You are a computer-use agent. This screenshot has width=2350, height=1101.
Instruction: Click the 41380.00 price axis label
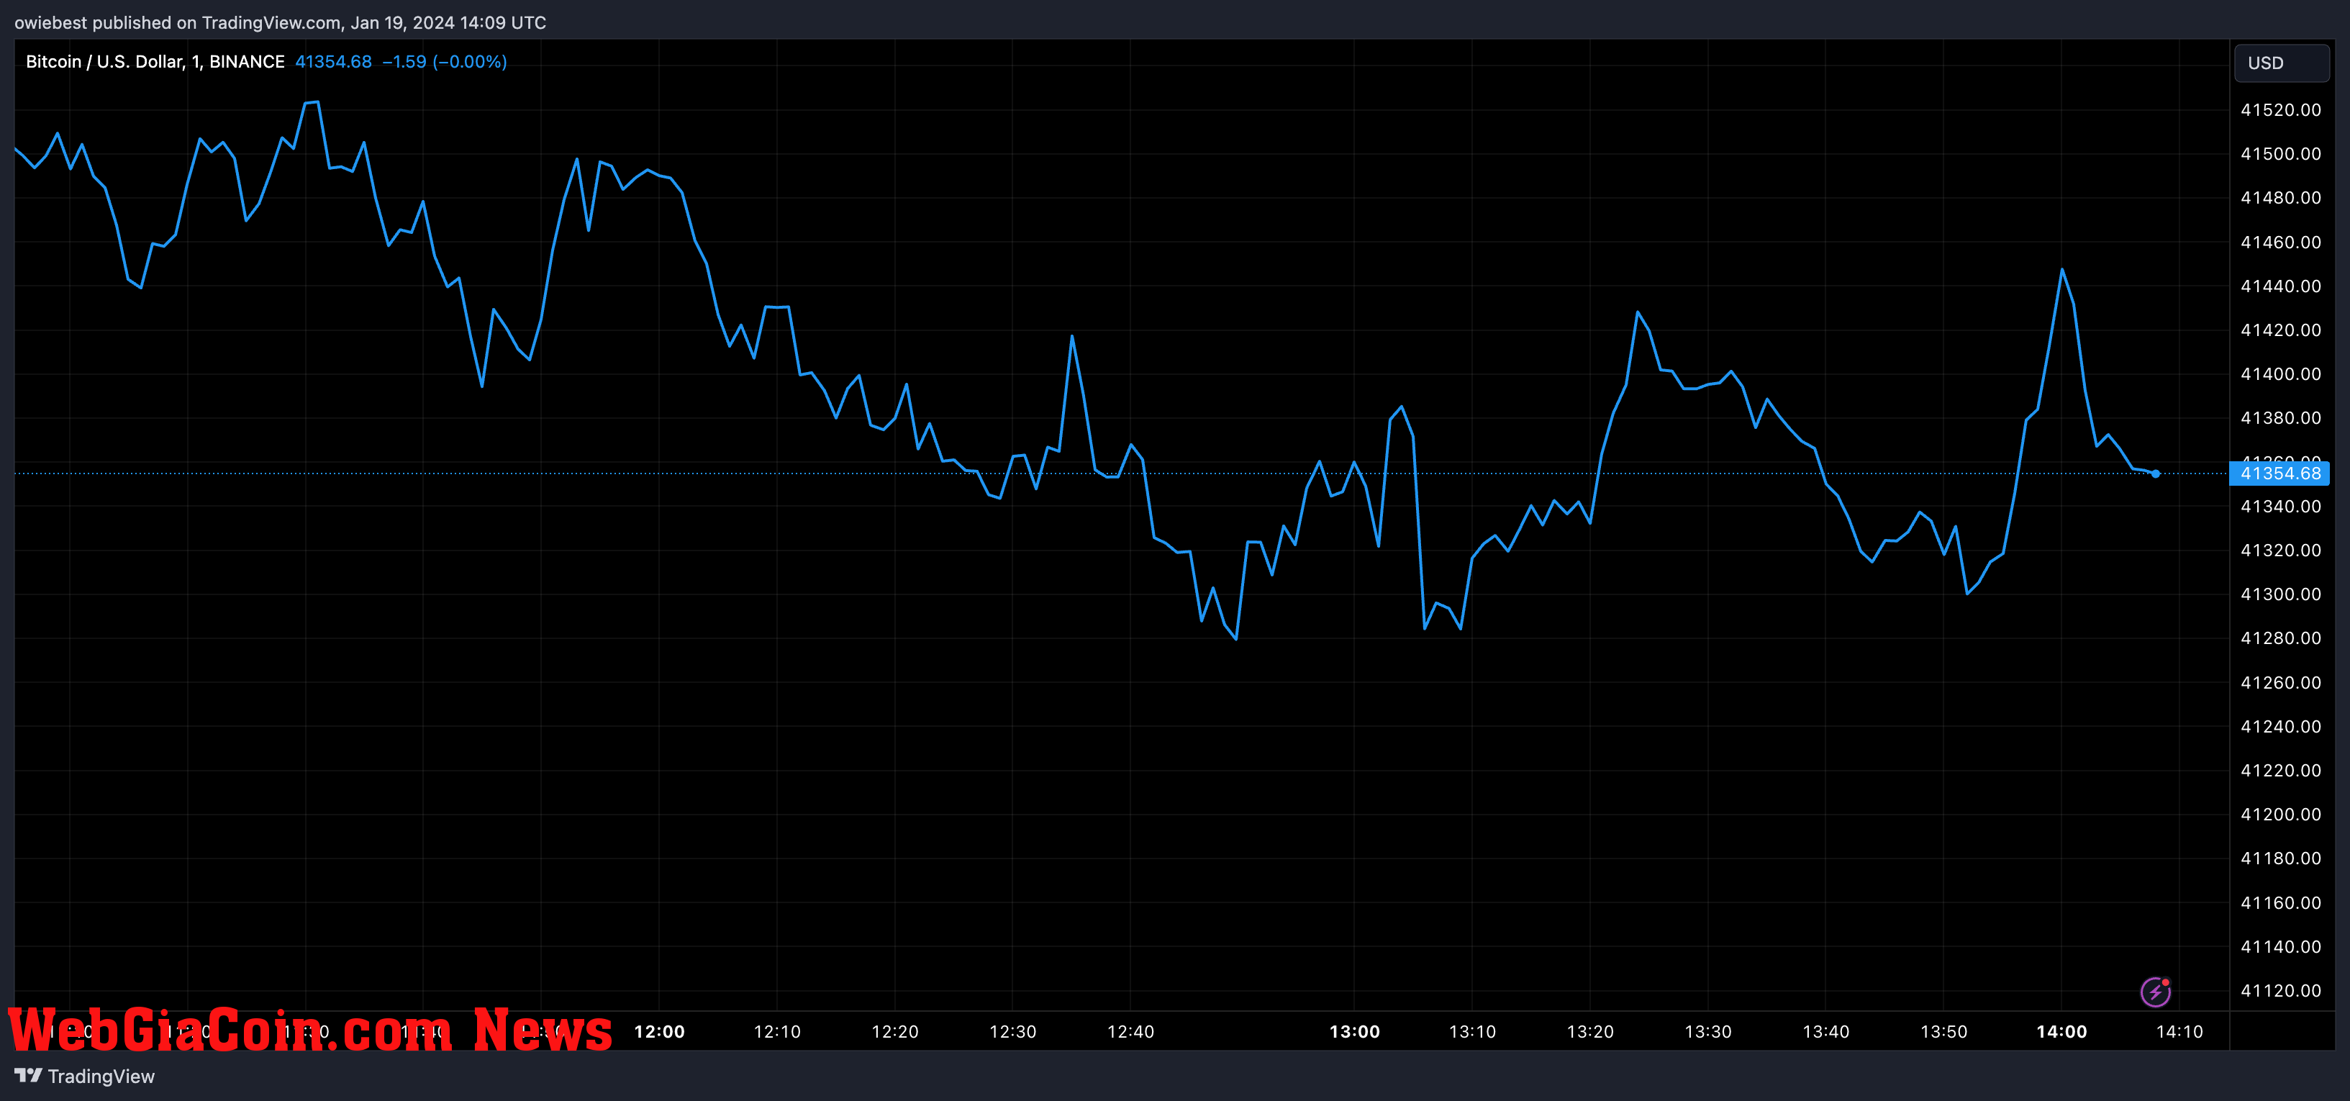click(x=2281, y=418)
